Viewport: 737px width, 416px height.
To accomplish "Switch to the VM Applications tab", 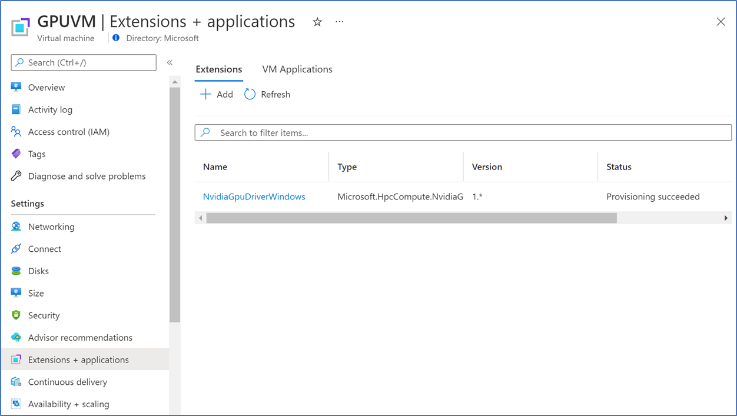I will [297, 69].
